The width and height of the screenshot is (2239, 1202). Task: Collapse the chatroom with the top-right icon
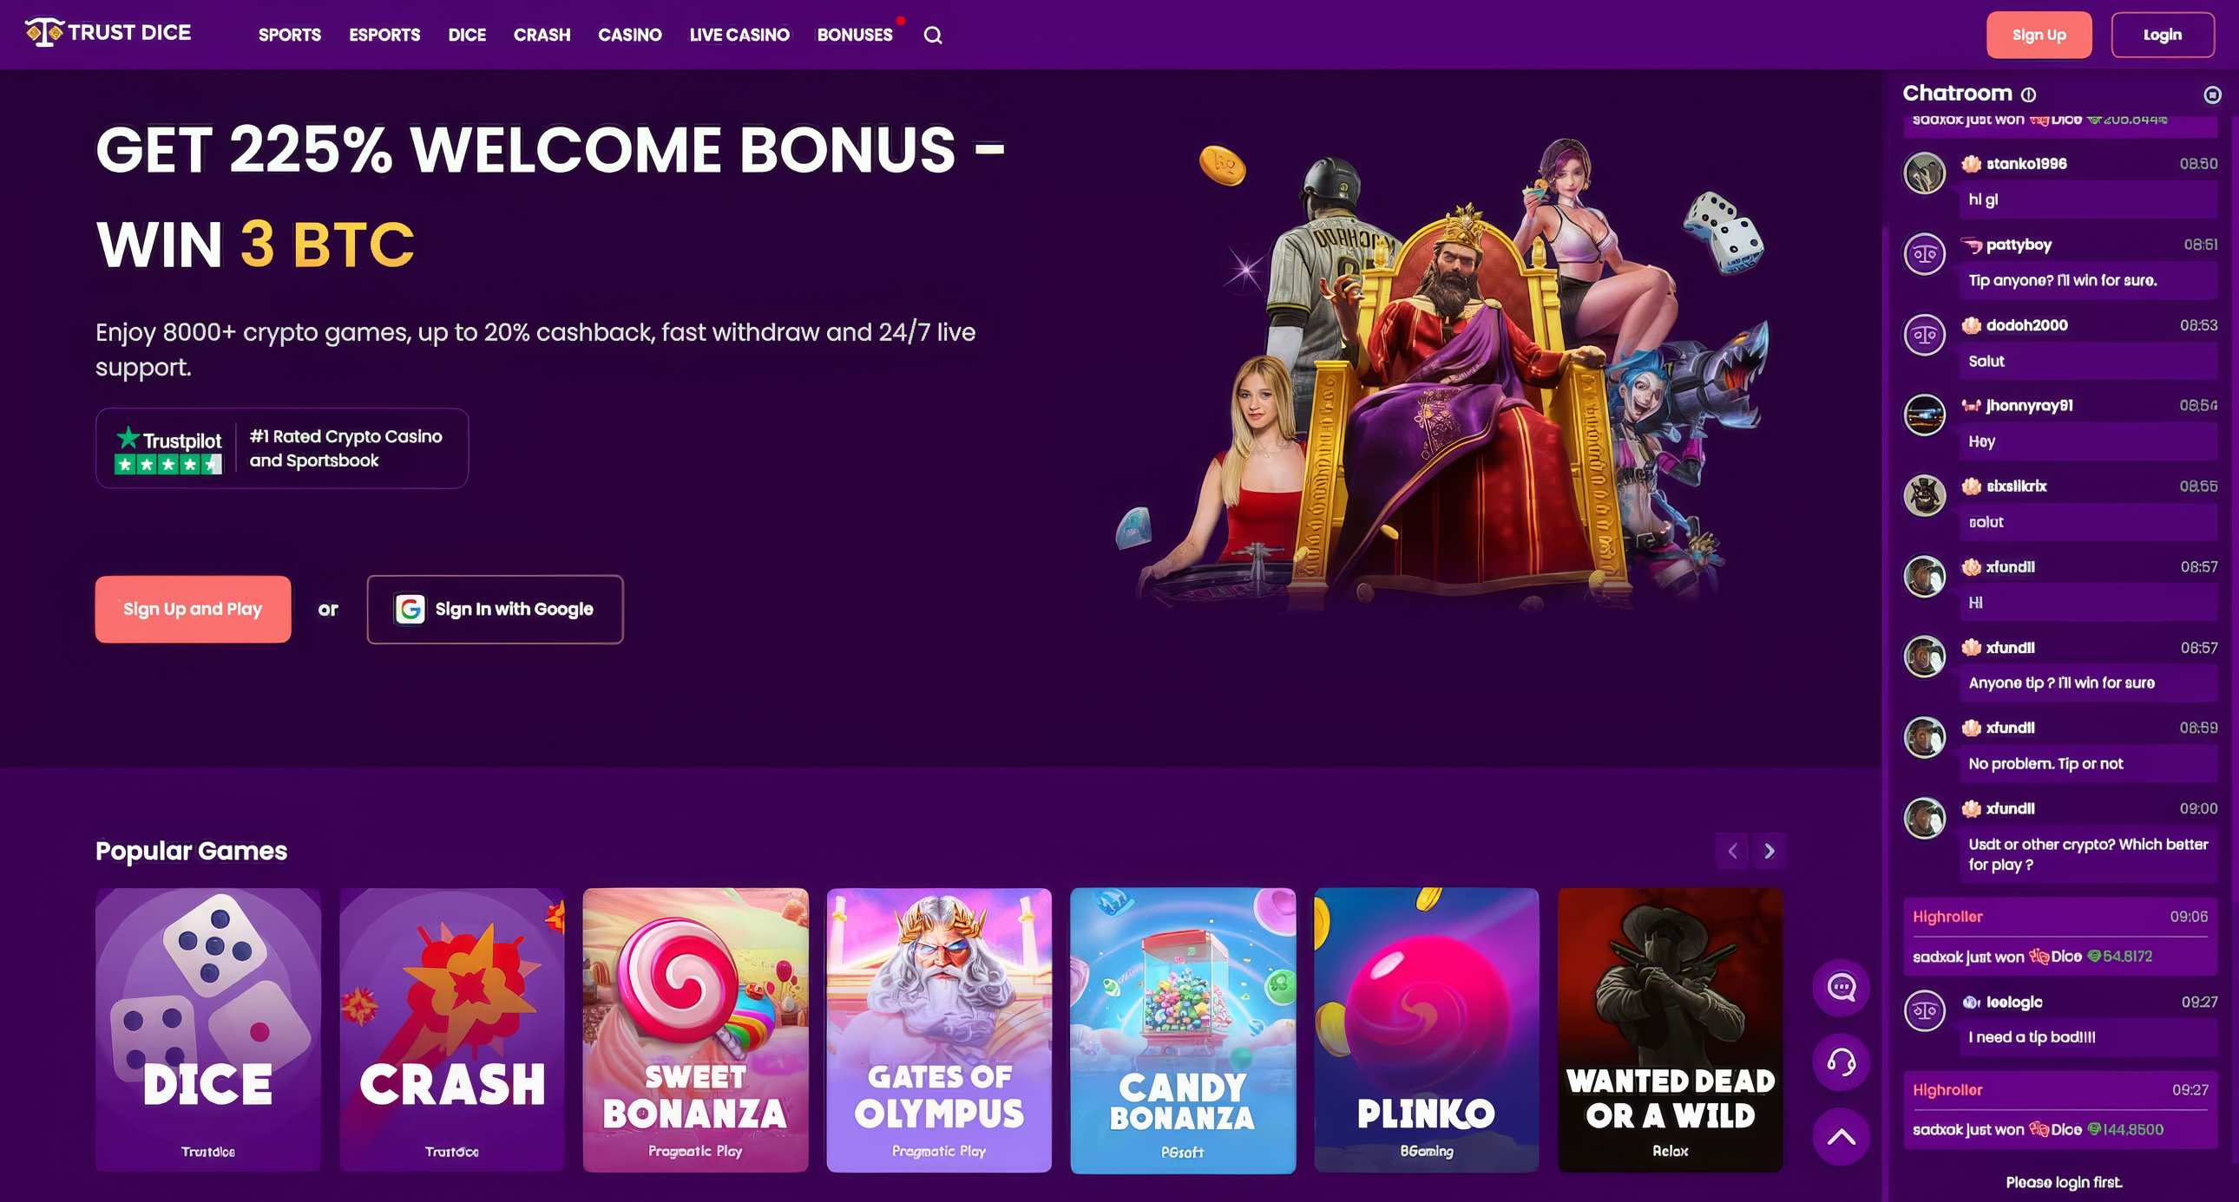[2212, 94]
